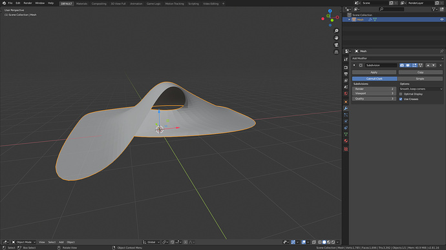Toggle X-ray display in viewport header
446x250 pixels.
click(314, 242)
